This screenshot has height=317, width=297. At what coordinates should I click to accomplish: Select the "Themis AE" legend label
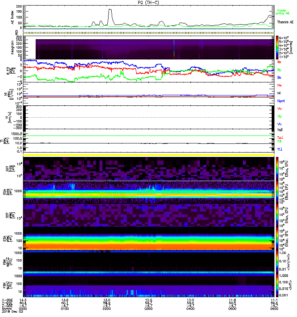285,22
